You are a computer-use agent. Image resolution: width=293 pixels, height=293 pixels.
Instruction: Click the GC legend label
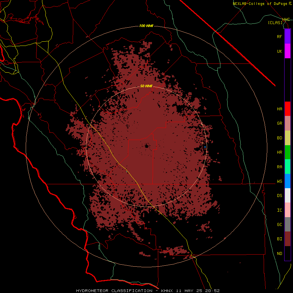tap(279, 225)
